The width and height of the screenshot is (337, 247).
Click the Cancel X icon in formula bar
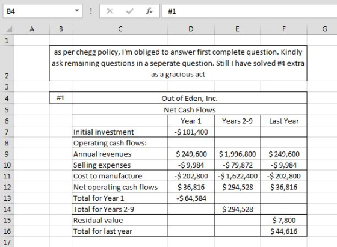tap(110, 11)
